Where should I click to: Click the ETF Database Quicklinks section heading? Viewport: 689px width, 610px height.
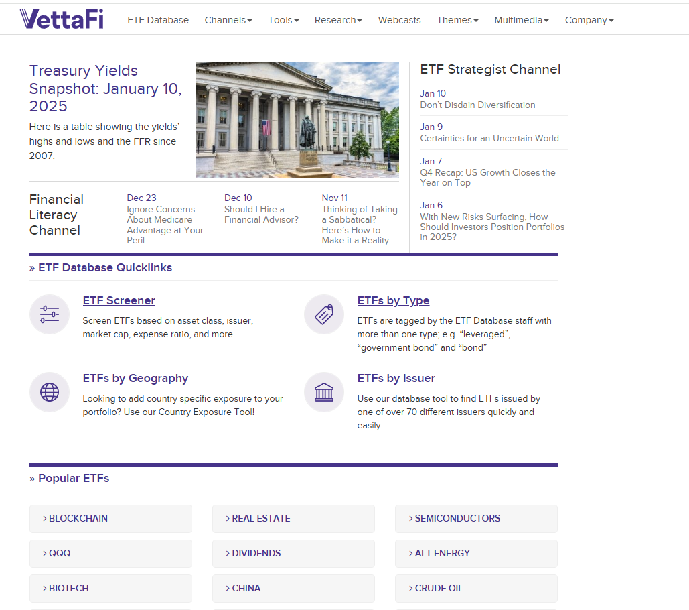100,268
